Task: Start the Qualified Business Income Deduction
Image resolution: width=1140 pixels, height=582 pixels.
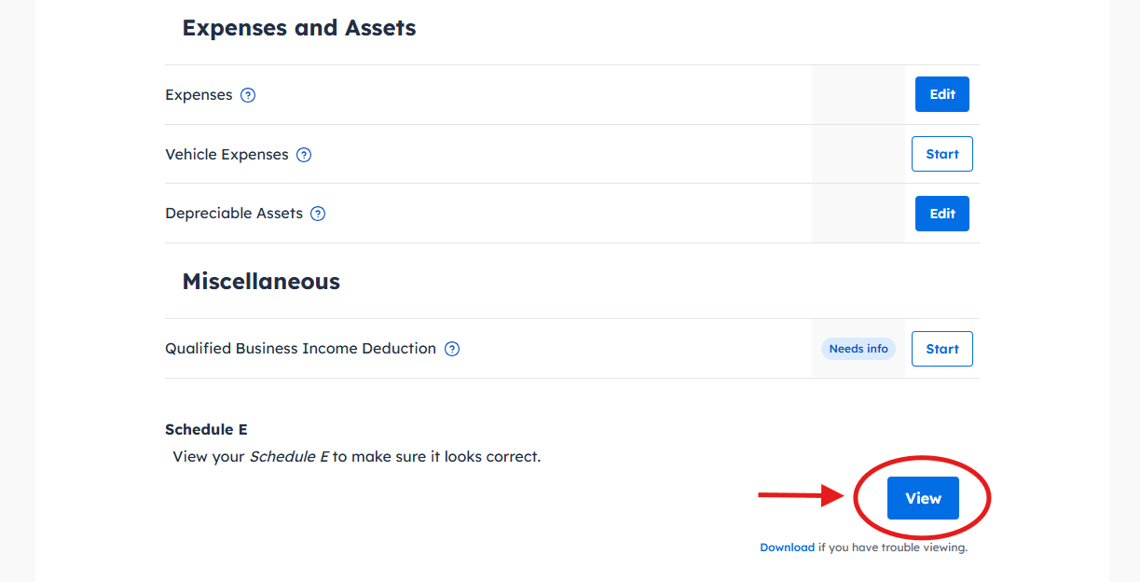Action: tap(942, 349)
